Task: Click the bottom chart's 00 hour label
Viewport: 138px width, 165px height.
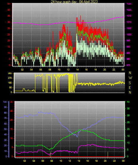Action: 123,161
